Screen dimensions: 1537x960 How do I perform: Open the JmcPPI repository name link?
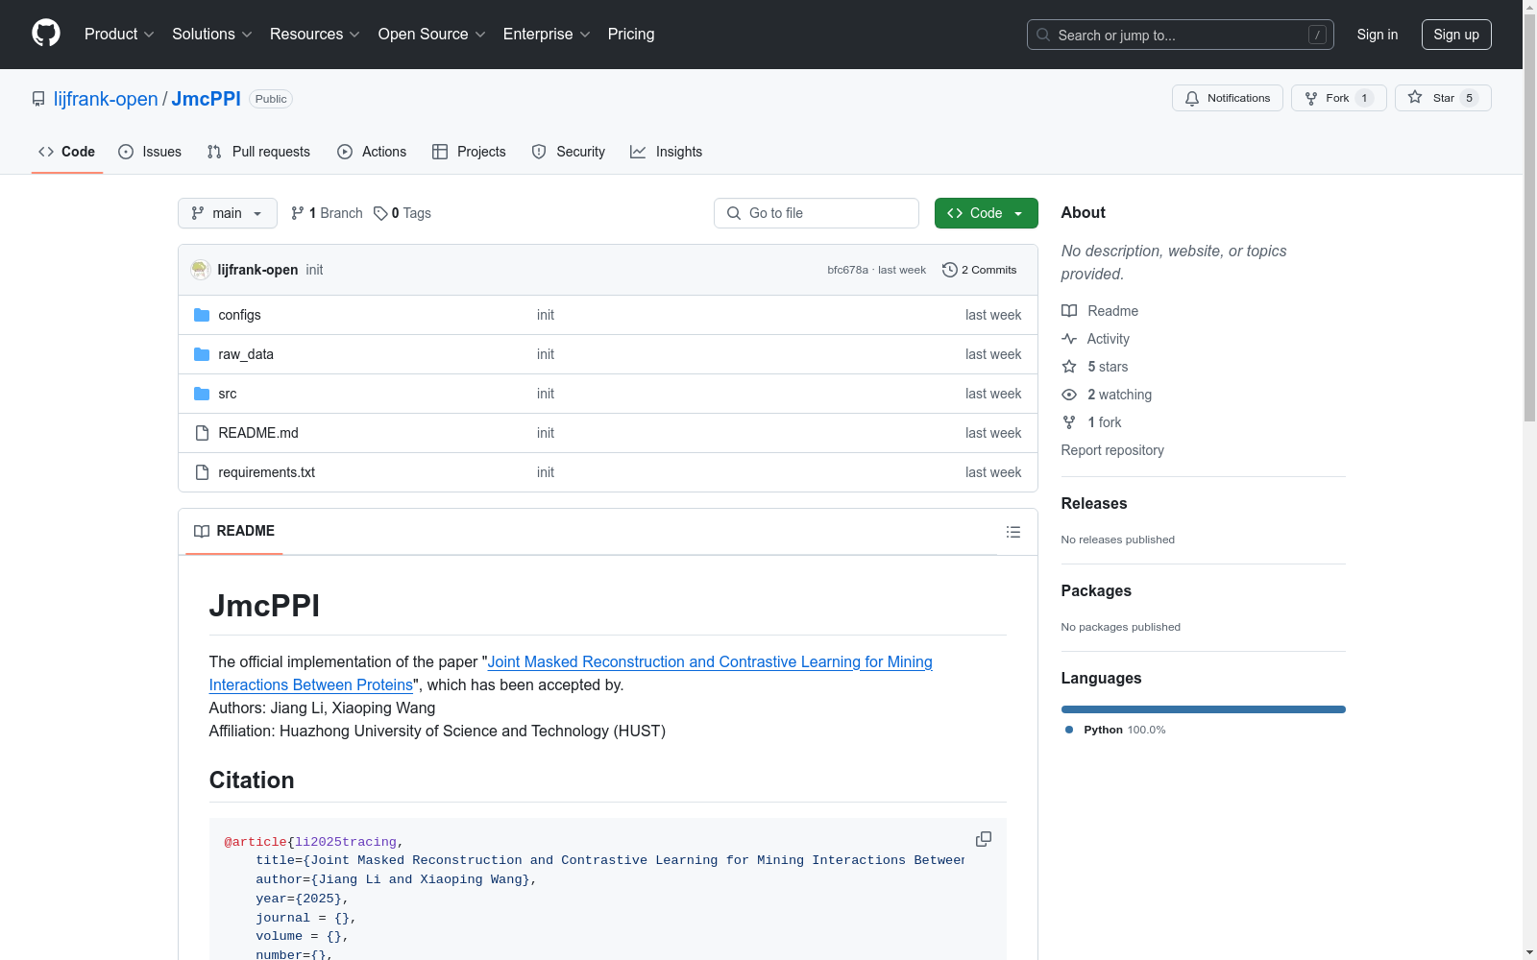click(x=207, y=99)
